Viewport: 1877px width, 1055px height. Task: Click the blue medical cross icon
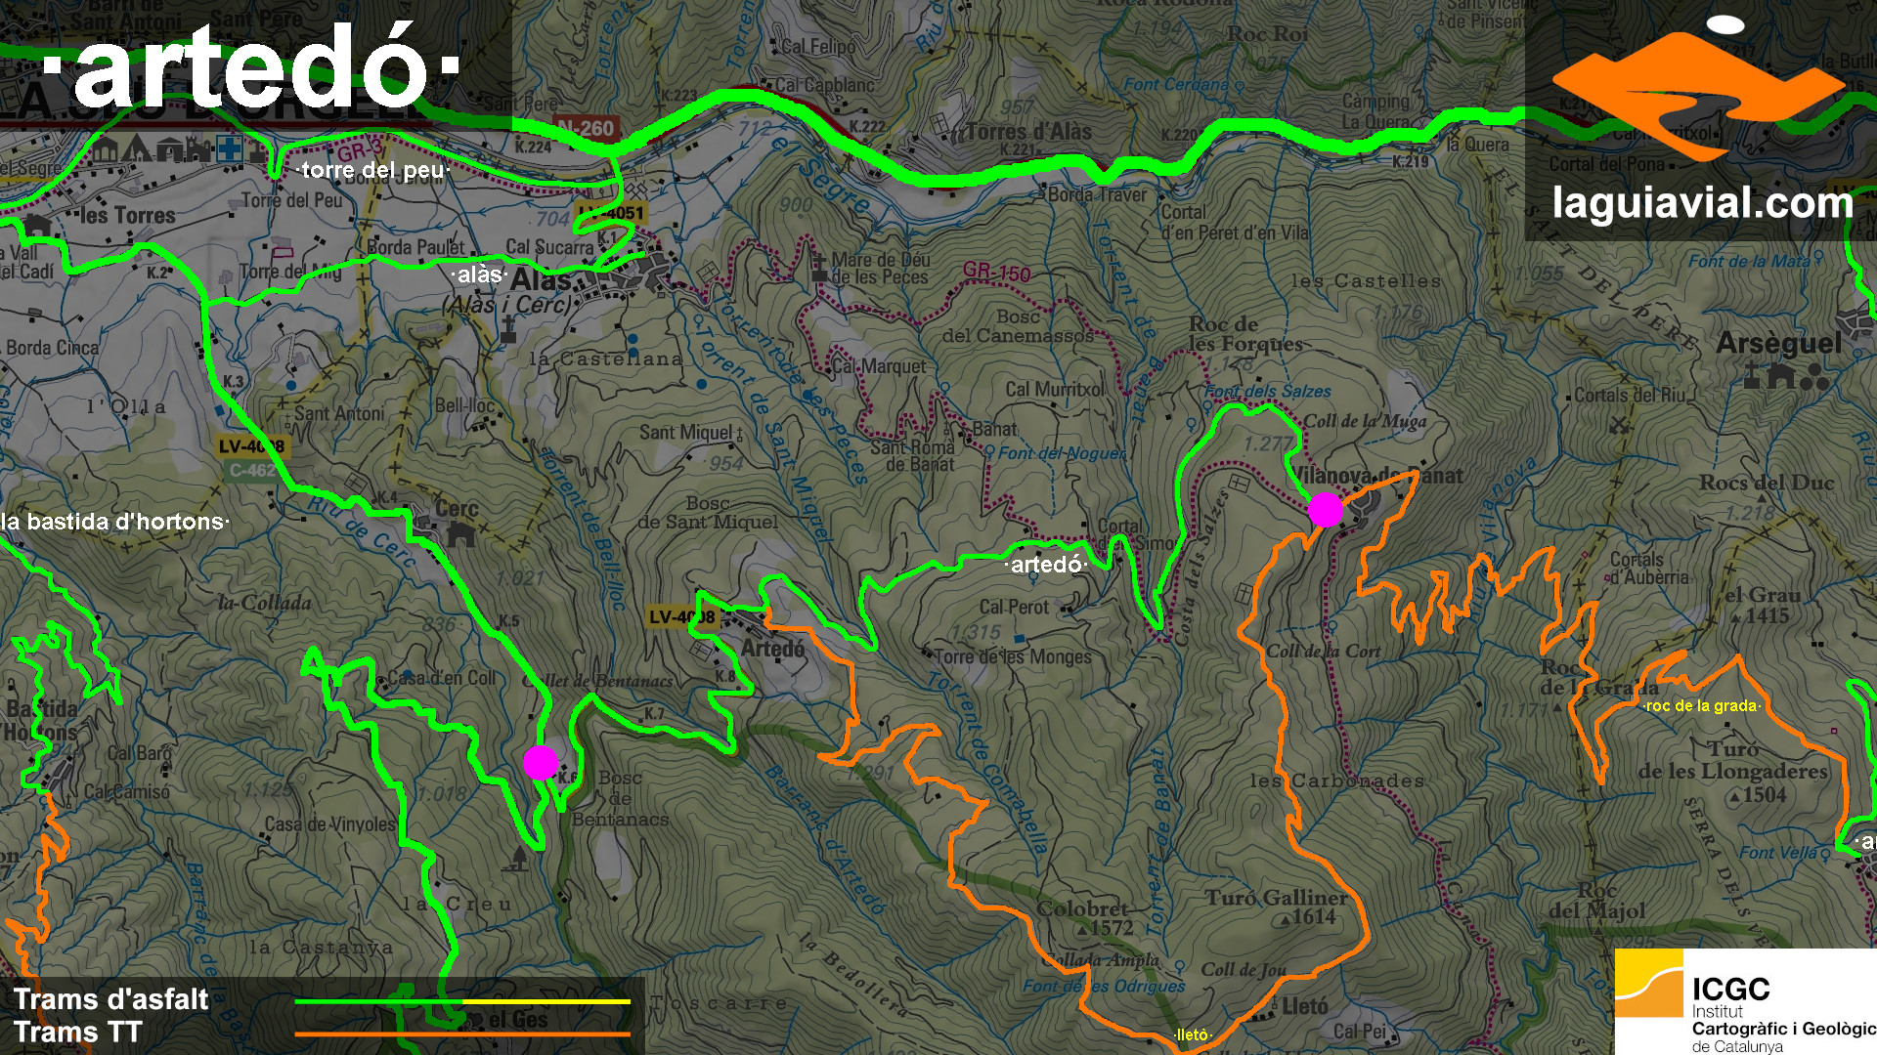(x=230, y=149)
